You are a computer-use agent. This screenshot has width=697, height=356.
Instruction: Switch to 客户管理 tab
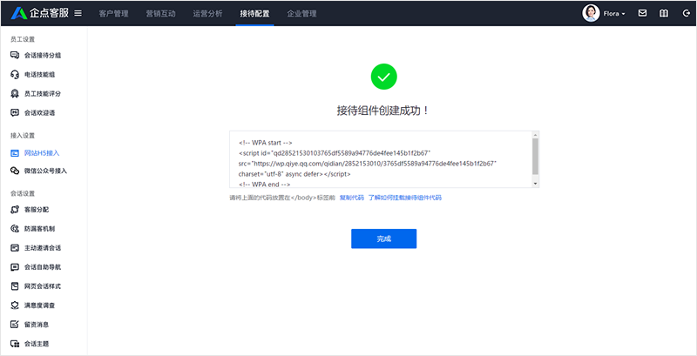click(x=114, y=13)
